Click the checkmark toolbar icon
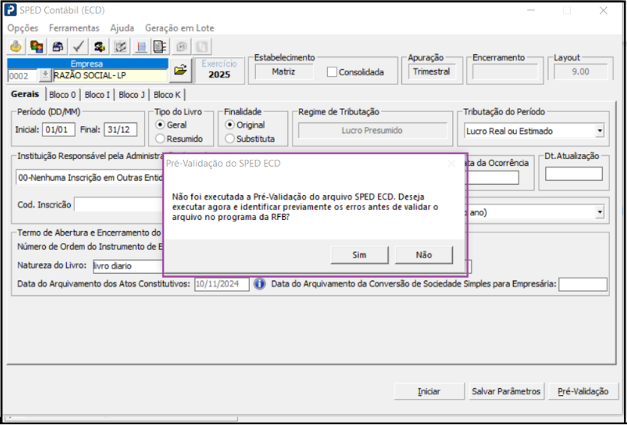This screenshot has width=627, height=425. (x=79, y=46)
